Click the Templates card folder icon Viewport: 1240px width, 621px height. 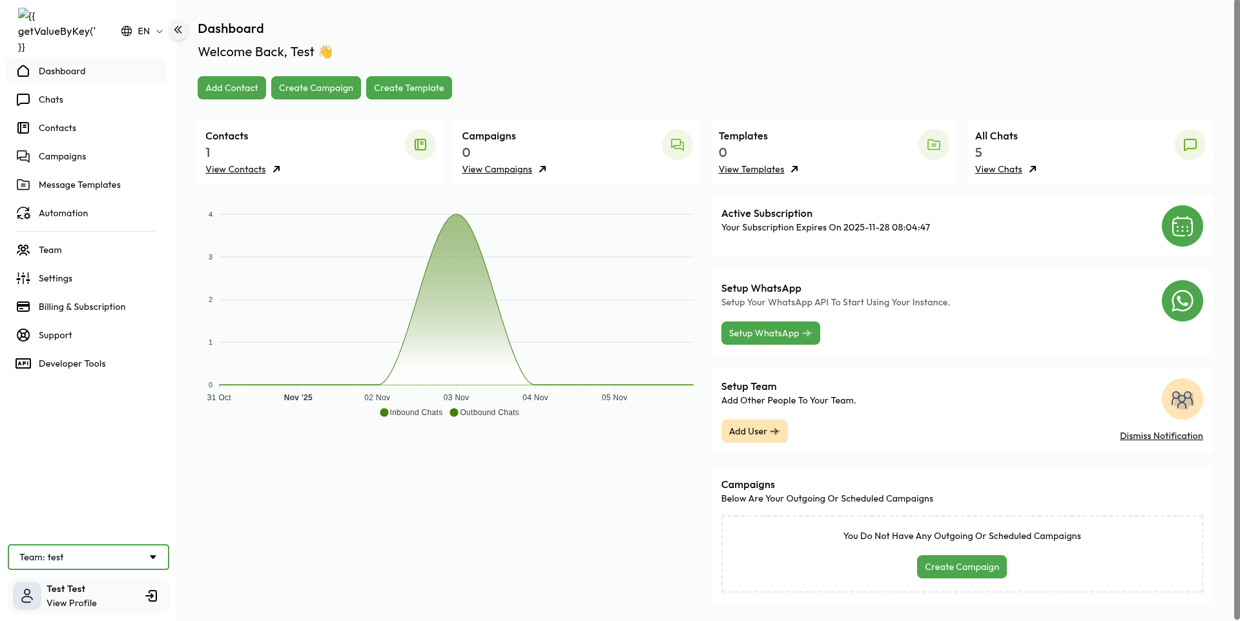pos(933,145)
